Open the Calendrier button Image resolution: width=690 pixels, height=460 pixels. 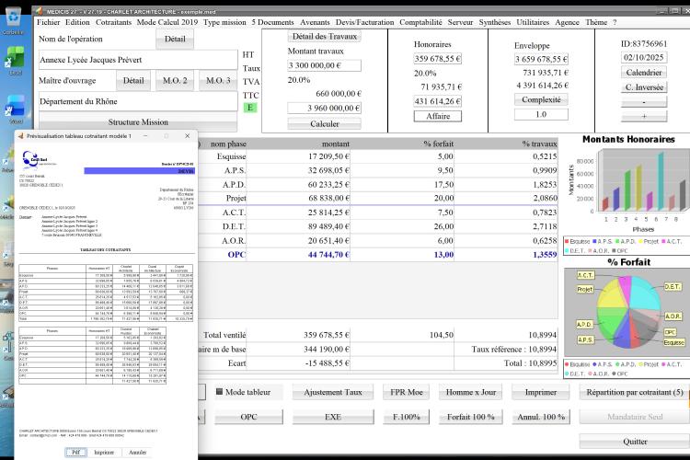click(x=644, y=72)
